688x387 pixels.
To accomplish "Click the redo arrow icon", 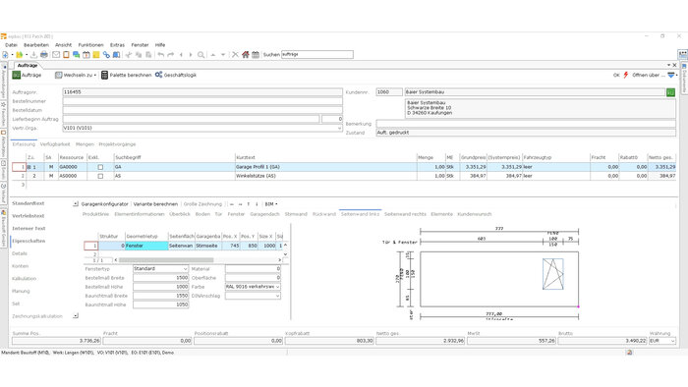I will (171, 55).
